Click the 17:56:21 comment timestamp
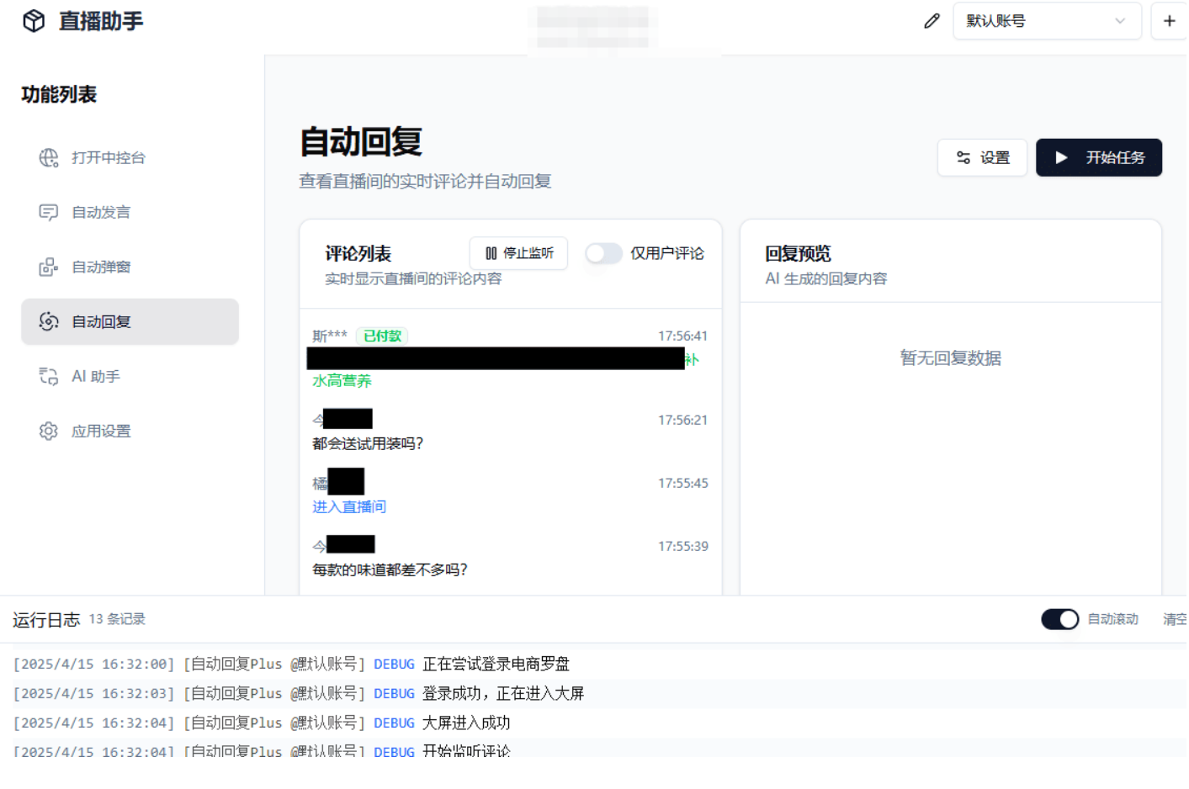The width and height of the screenshot is (1189, 789). click(682, 421)
